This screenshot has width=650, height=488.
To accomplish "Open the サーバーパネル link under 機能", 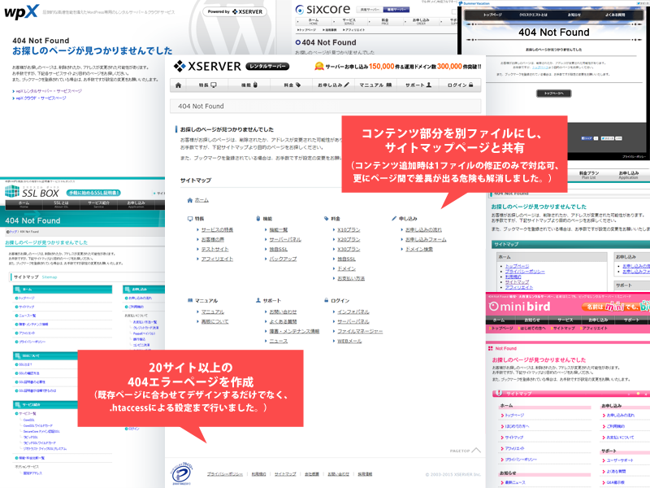I will pyautogui.click(x=285, y=240).
